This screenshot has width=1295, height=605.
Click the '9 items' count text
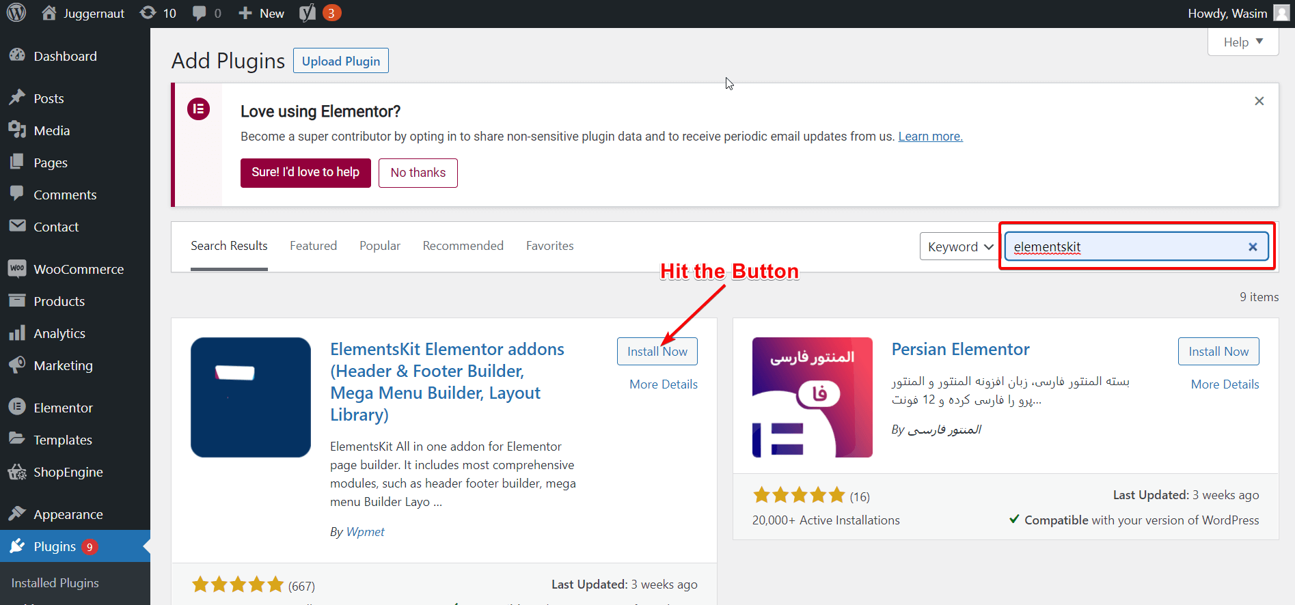(x=1259, y=297)
